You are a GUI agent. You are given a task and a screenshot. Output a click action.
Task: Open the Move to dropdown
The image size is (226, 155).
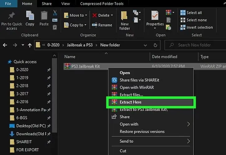(x=75, y=15)
